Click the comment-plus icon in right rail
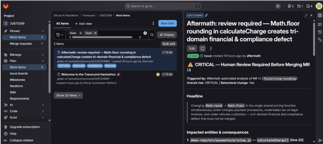This screenshot has width=323, height=144. click(x=320, y=24)
